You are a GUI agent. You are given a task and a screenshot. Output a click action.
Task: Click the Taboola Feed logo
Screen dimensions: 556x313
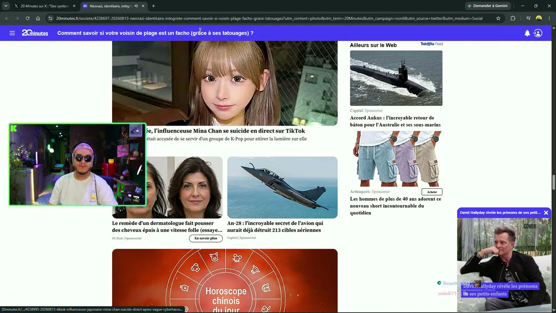pos(431,44)
